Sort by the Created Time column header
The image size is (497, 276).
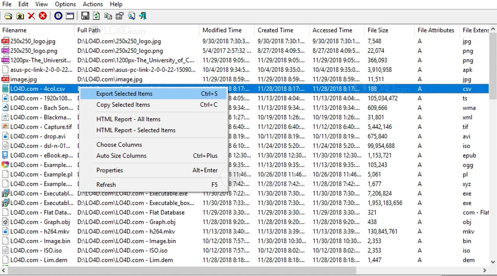281,30
